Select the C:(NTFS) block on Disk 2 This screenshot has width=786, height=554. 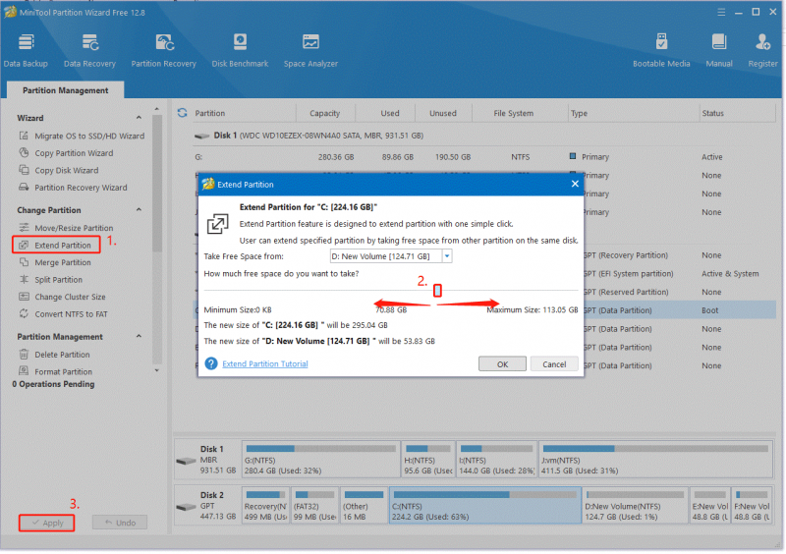click(x=485, y=506)
